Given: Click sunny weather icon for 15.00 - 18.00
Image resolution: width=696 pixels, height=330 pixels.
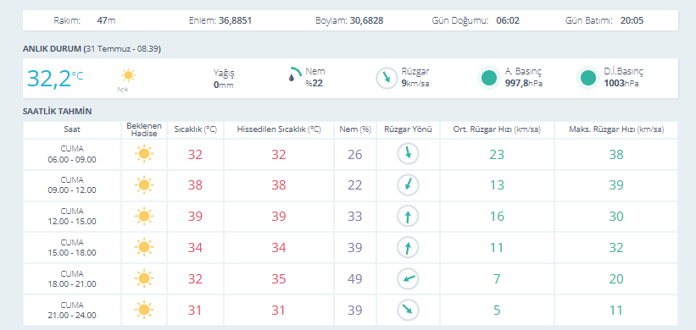Looking at the screenshot, I should pos(144,247).
